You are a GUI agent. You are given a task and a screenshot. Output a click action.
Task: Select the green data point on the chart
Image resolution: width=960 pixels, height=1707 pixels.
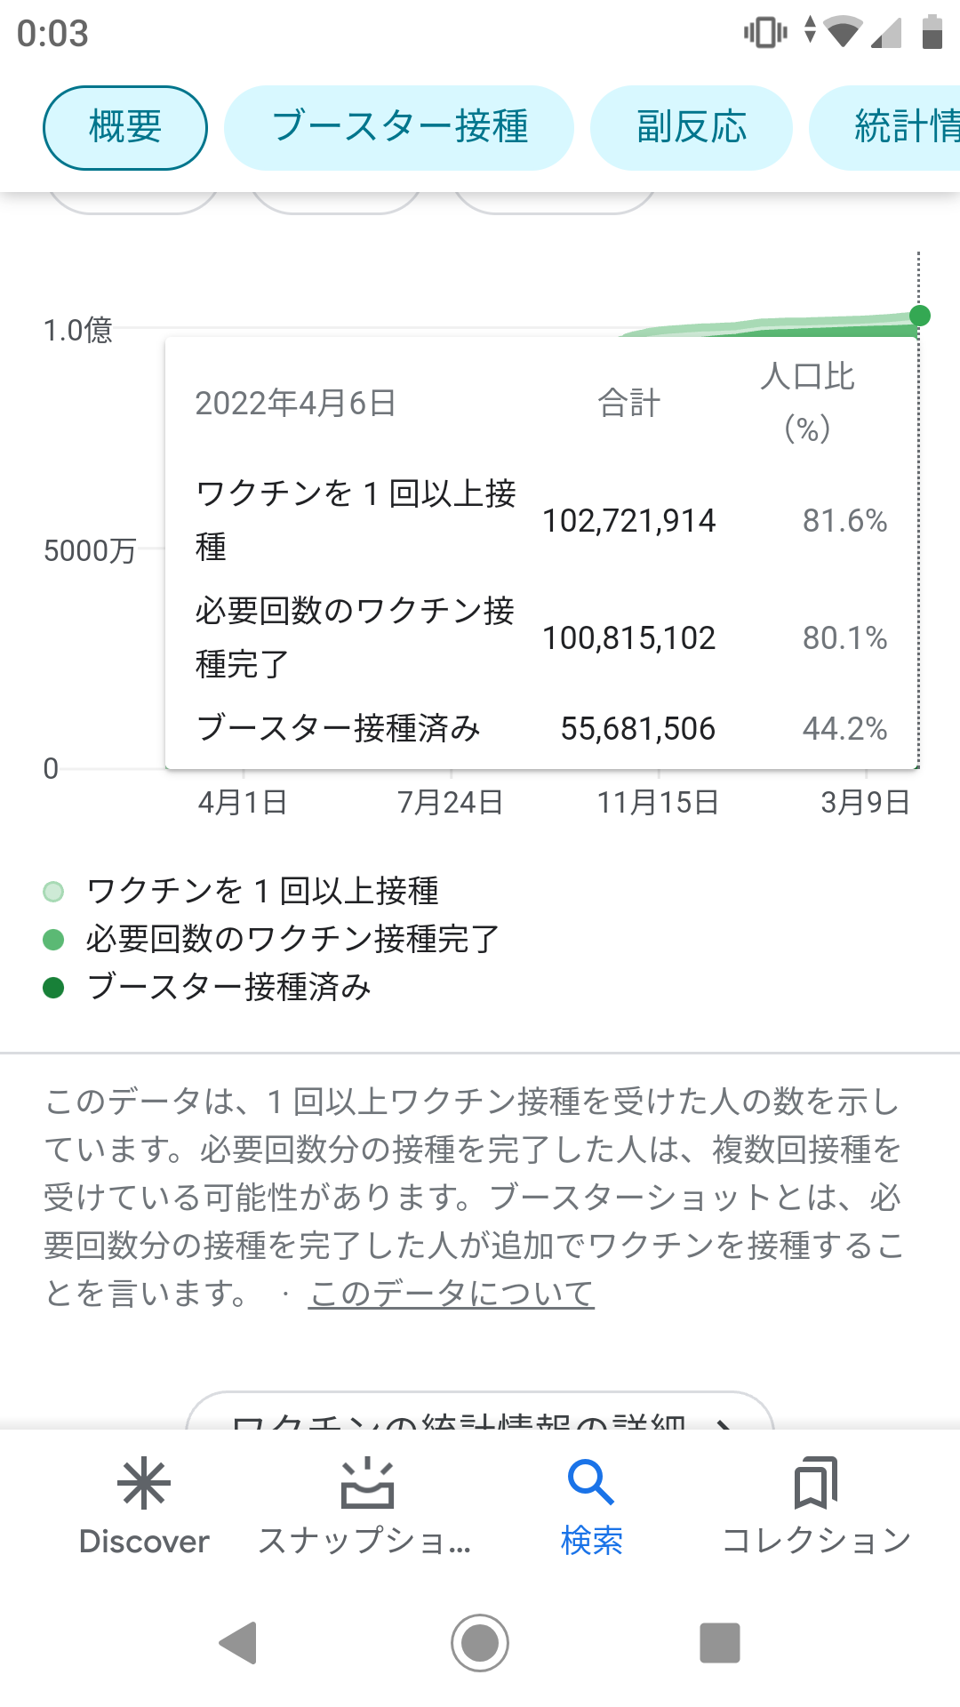click(920, 316)
